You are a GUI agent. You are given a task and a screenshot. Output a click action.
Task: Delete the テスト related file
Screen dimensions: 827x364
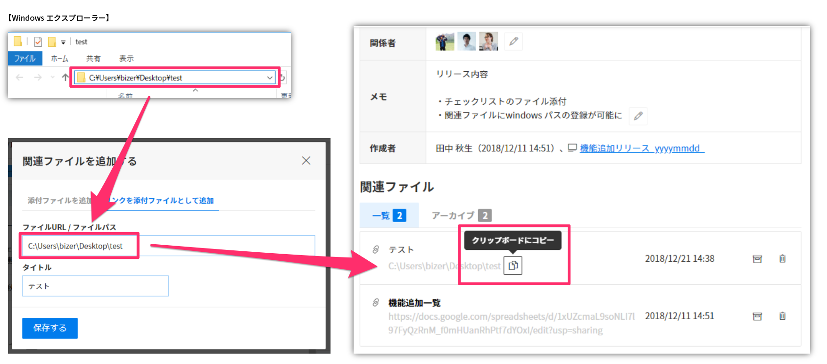(782, 258)
